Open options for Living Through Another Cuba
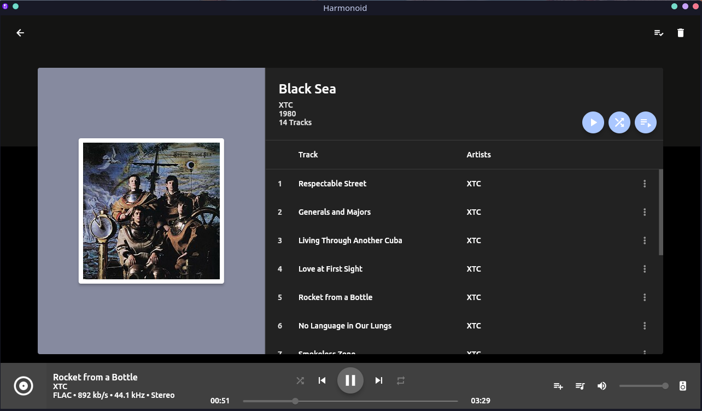This screenshot has height=411, width=702. pos(645,240)
